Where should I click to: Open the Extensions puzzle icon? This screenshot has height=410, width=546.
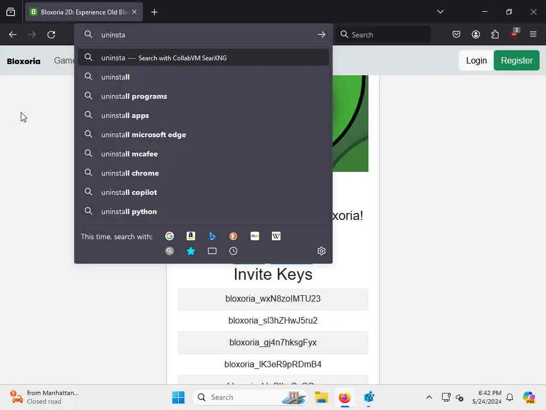[x=495, y=35]
